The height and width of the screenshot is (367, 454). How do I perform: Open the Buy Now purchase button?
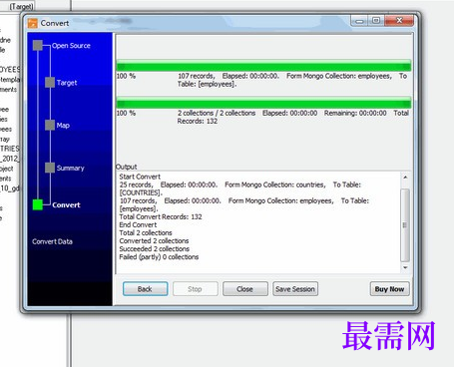pos(389,289)
